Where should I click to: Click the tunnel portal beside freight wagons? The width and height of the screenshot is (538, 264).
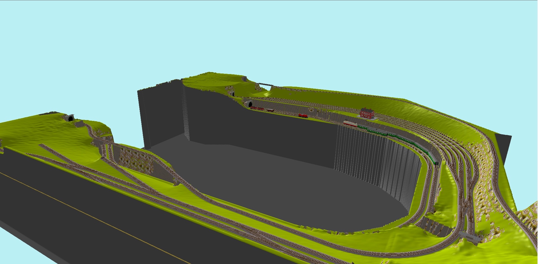[249, 104]
